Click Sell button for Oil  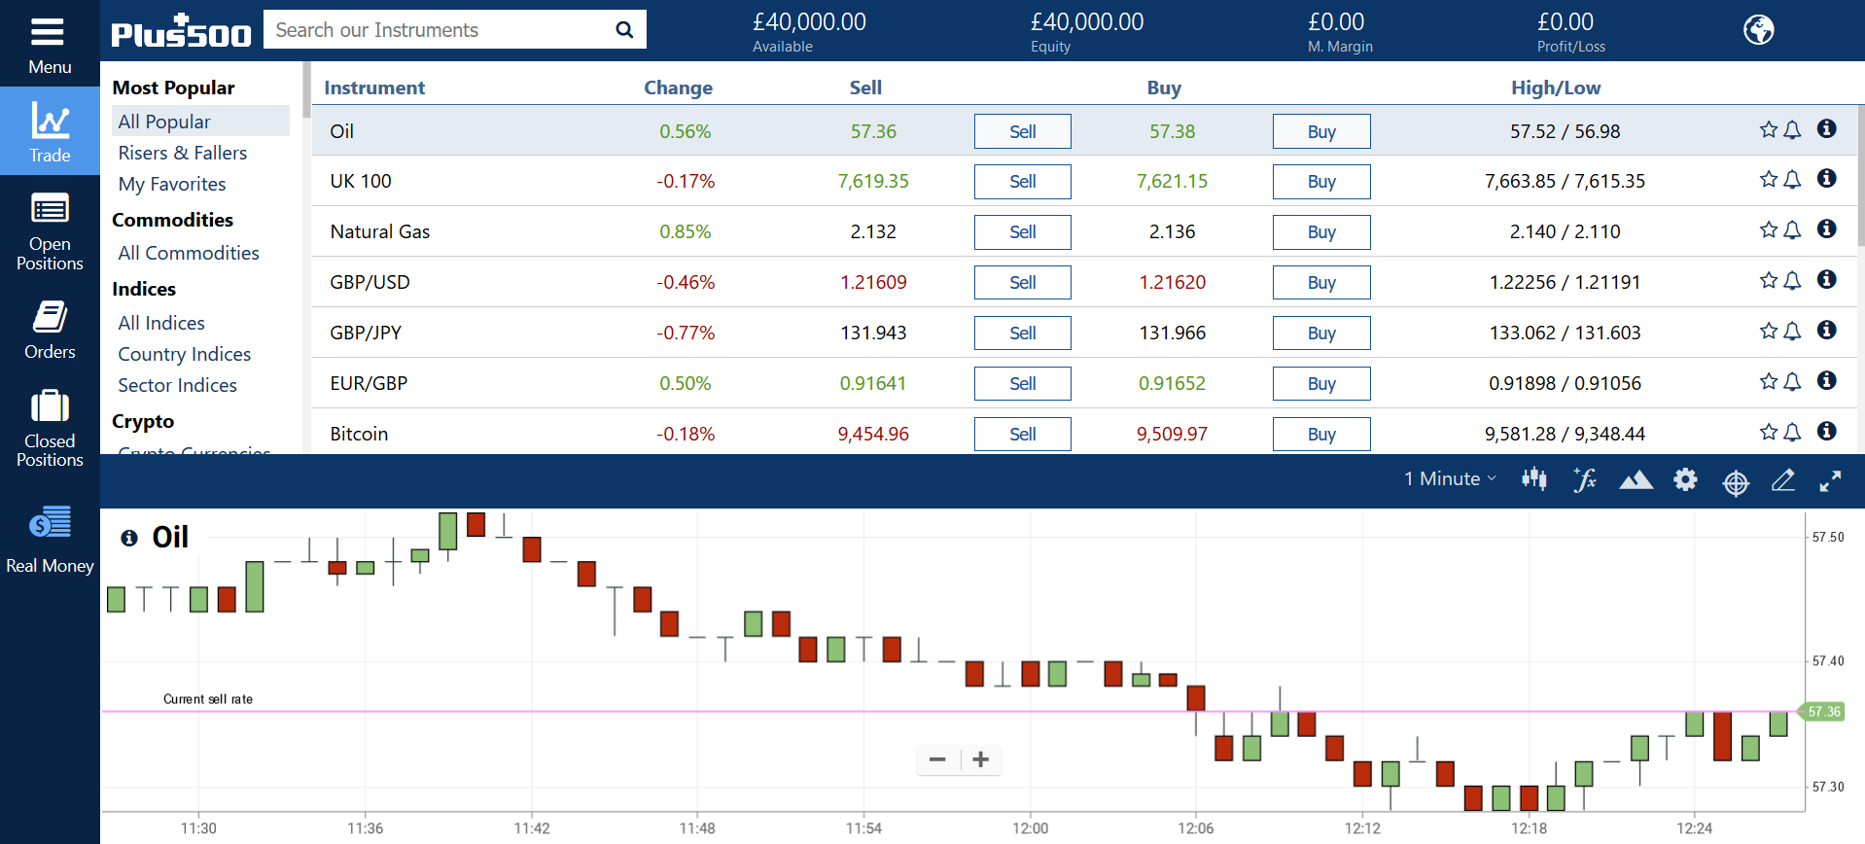(1022, 131)
